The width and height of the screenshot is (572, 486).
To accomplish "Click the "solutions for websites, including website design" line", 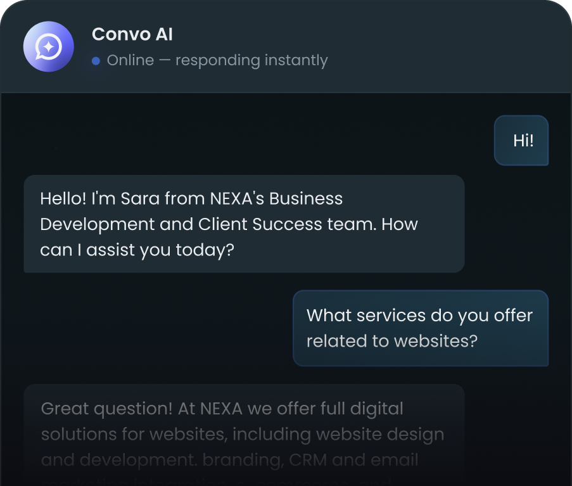I will coord(243,435).
